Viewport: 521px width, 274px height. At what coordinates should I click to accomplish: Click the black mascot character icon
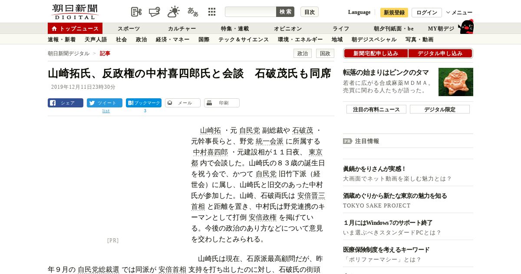[x=466, y=27]
